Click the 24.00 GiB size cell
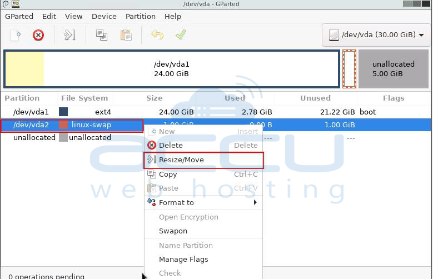Viewport: 433px width, 279px height. (176, 112)
